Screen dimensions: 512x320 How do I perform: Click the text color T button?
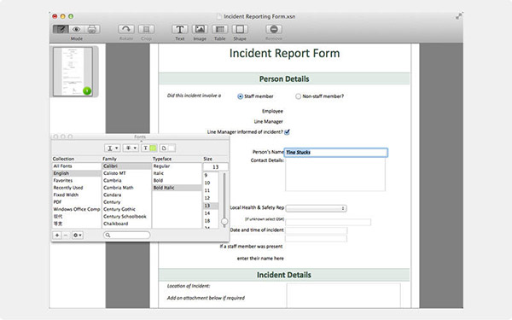(146, 148)
